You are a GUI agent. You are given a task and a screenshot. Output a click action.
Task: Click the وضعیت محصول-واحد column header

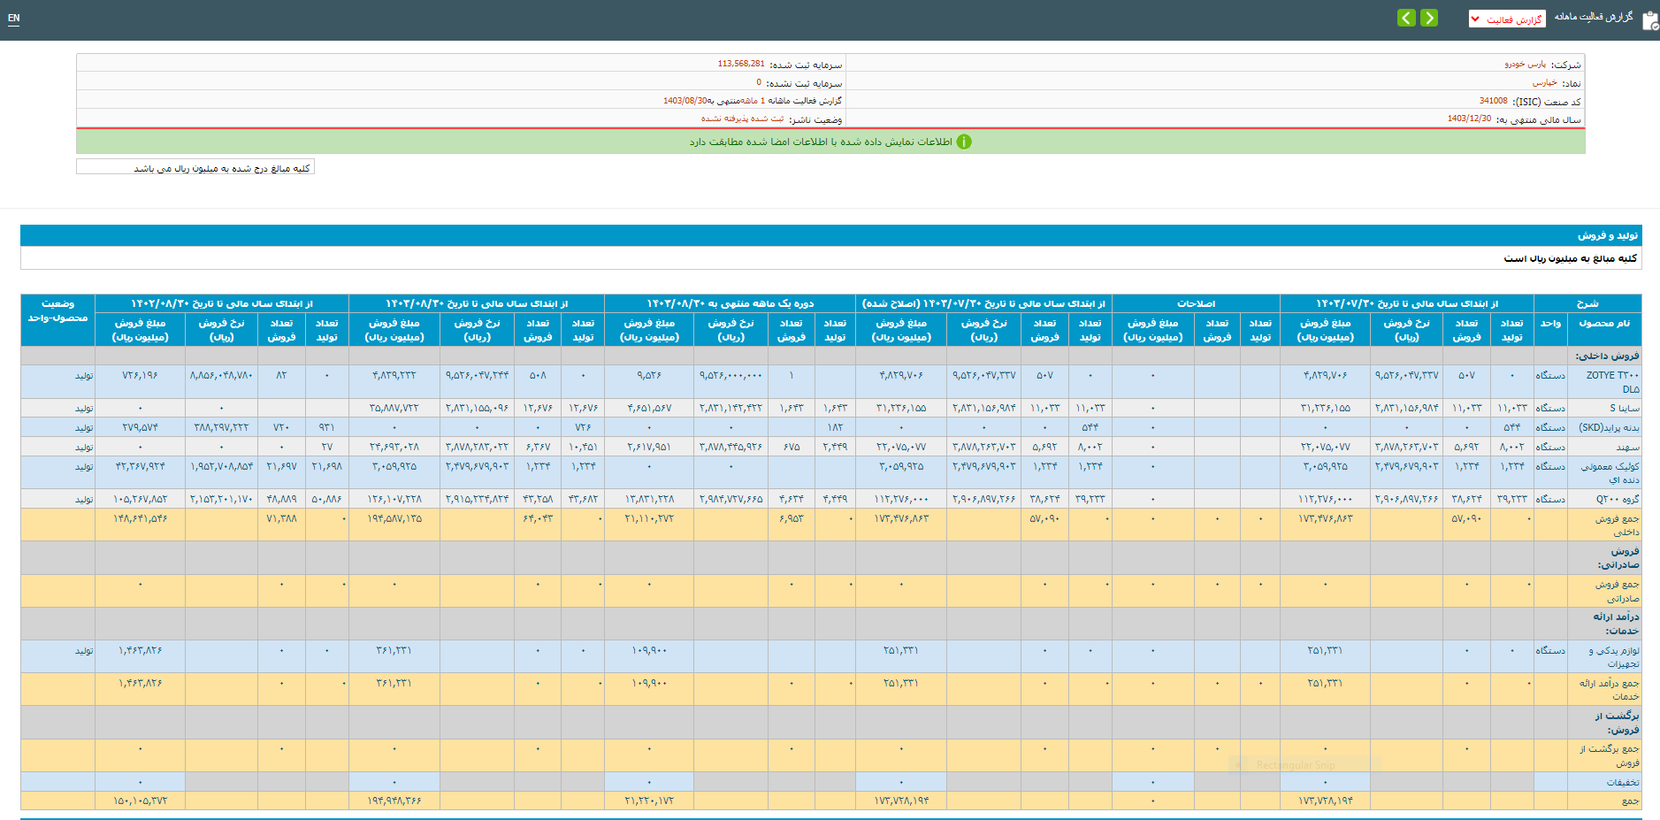pos(57,311)
